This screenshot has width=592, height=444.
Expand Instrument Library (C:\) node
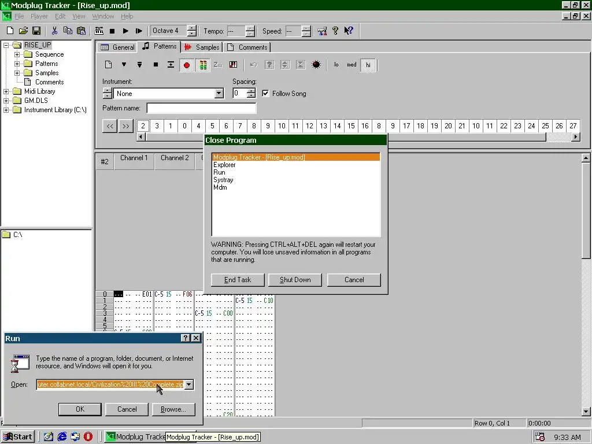(x=6, y=110)
